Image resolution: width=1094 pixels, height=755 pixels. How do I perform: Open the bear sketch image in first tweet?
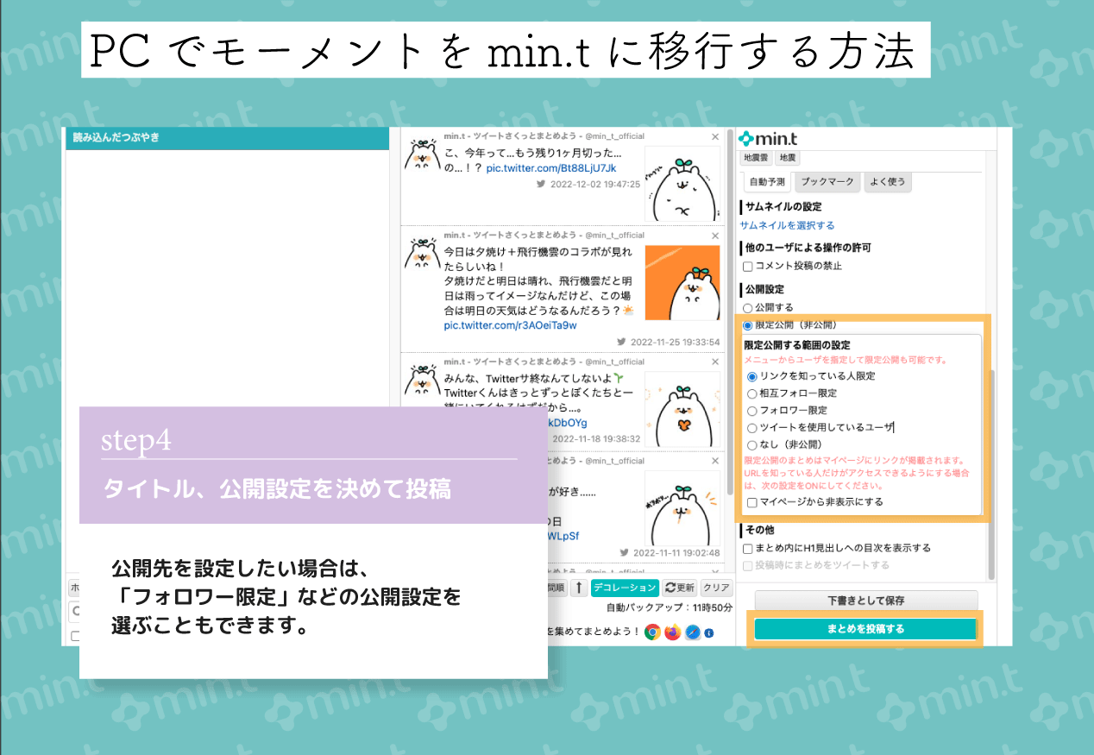pyautogui.click(x=682, y=184)
